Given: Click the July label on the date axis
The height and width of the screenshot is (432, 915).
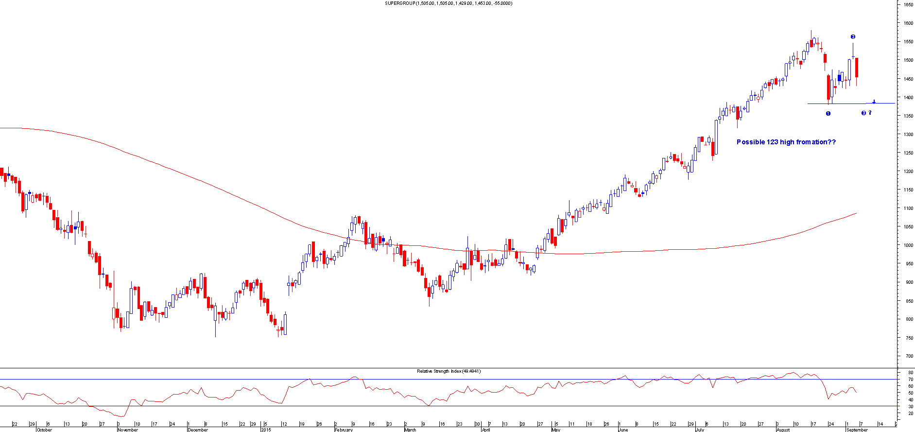Looking at the screenshot, I should pos(700,430).
